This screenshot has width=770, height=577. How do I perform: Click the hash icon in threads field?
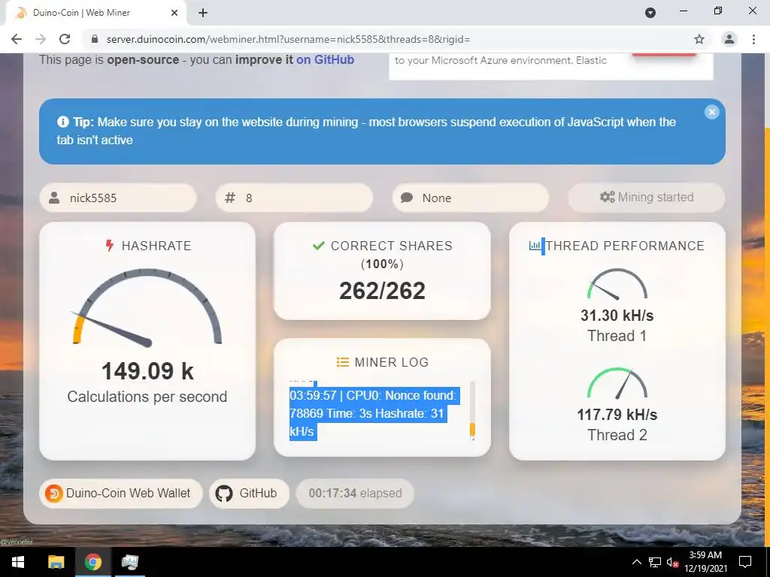(x=230, y=198)
